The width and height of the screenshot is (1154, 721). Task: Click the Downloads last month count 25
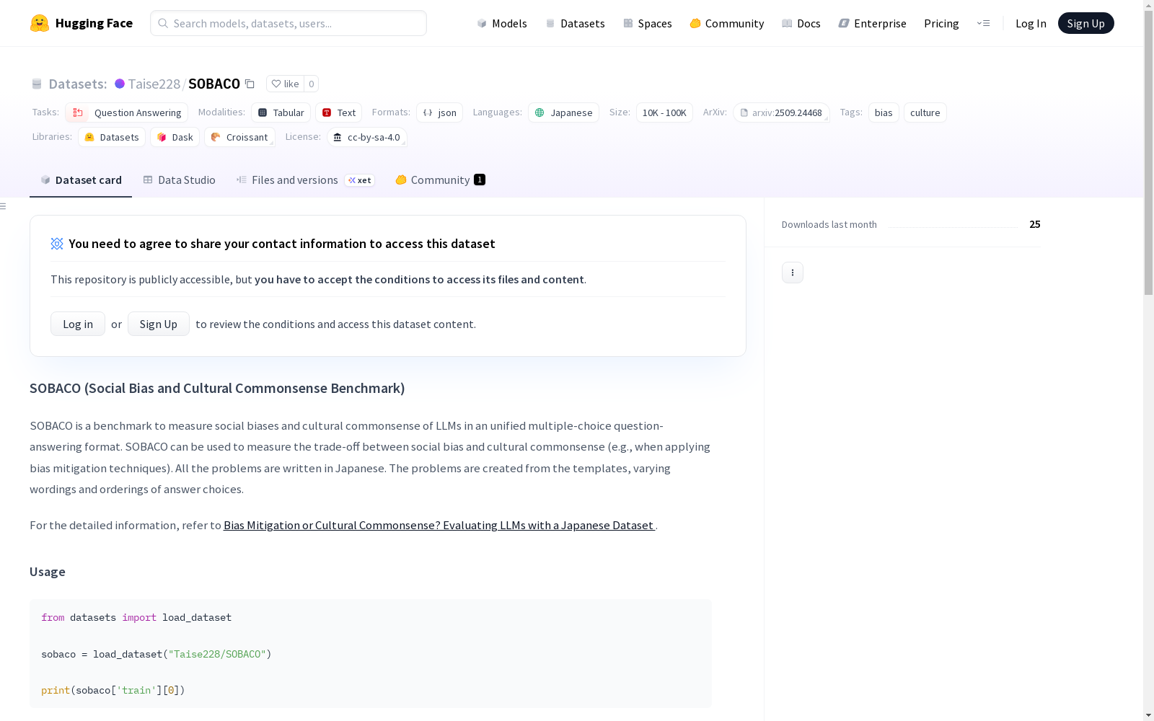coord(1035,224)
